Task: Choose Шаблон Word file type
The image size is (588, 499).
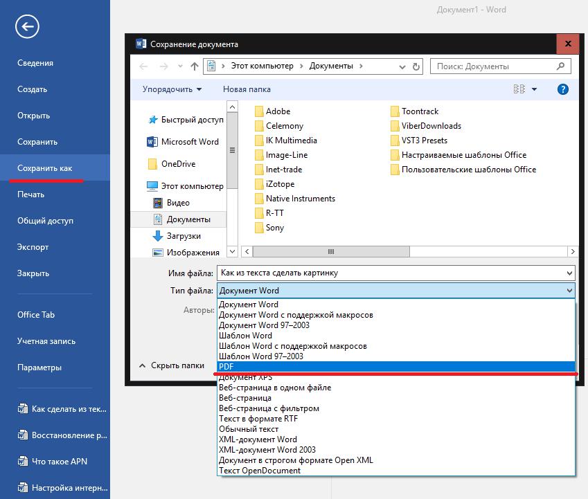Action: tap(396, 335)
